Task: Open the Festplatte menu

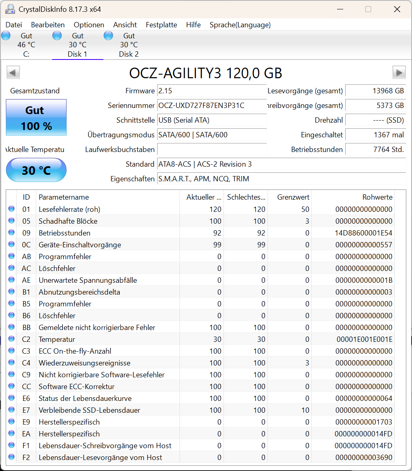Action: coord(162,24)
